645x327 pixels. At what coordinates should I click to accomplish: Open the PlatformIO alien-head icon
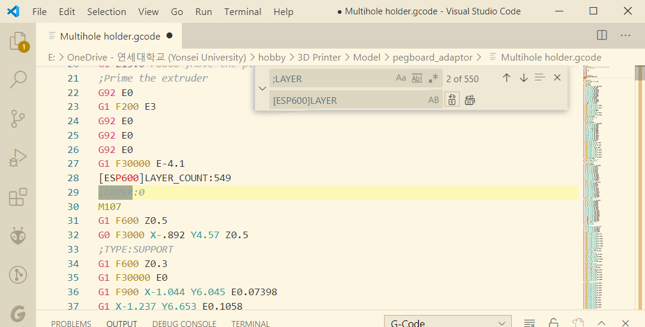[x=18, y=236]
